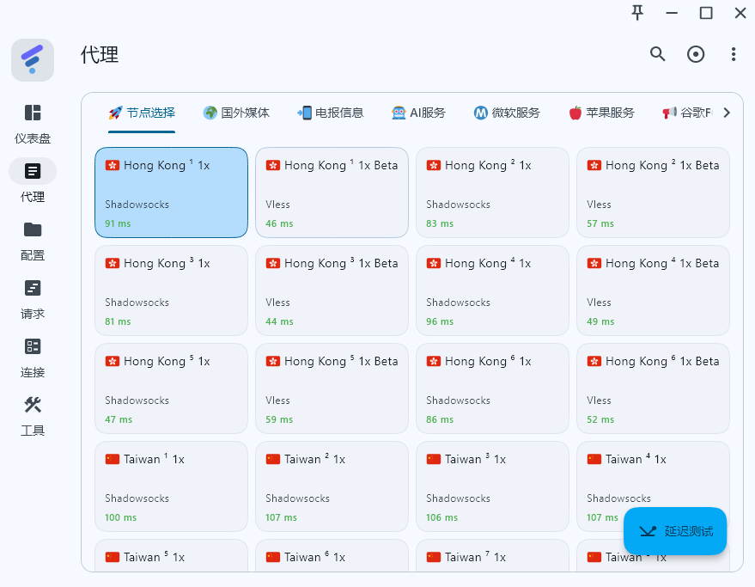Image resolution: width=755 pixels, height=587 pixels.
Task: Open the three-dot more options menu
Action: pos(734,54)
